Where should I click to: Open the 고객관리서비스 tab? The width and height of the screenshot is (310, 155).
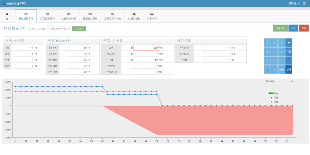113,16
